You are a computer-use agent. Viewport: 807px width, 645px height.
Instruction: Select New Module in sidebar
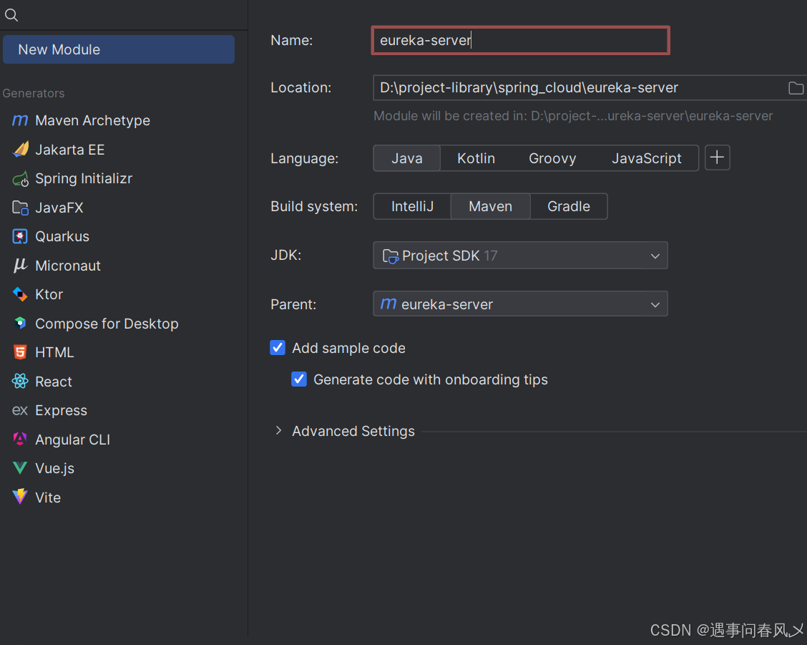pyautogui.click(x=118, y=49)
